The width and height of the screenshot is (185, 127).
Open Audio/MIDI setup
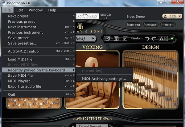39,51
